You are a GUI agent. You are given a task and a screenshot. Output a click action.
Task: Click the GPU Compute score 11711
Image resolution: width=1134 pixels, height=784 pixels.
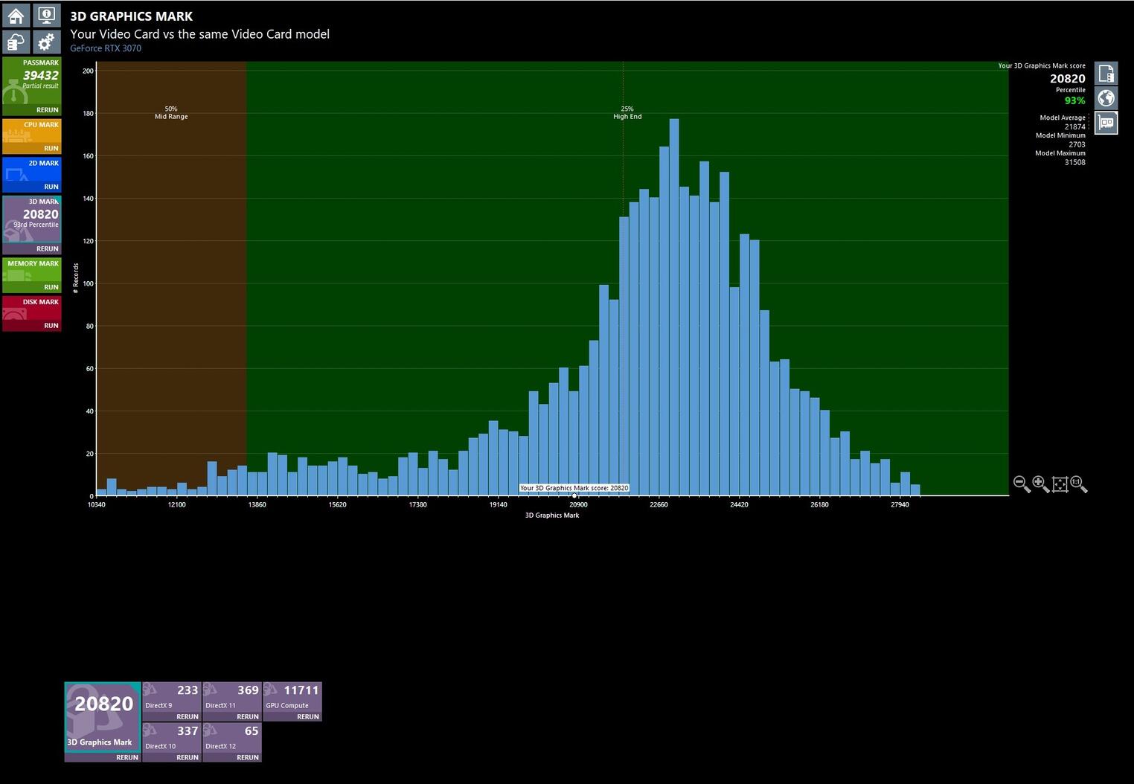pyautogui.click(x=301, y=690)
